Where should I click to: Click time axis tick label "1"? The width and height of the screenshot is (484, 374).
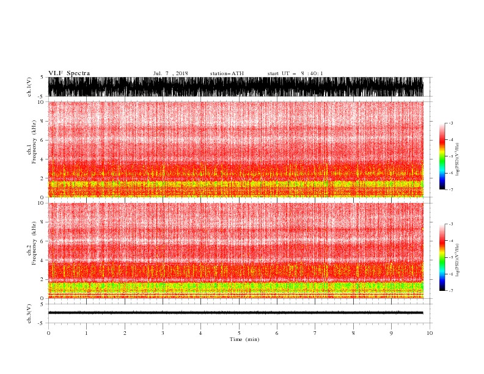coord(86,333)
